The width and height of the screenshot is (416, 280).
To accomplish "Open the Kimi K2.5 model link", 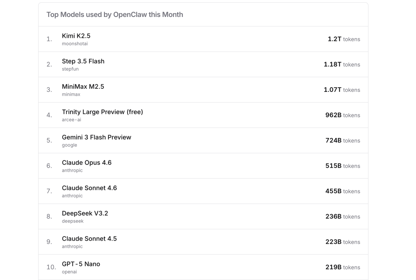I will pyautogui.click(x=76, y=36).
